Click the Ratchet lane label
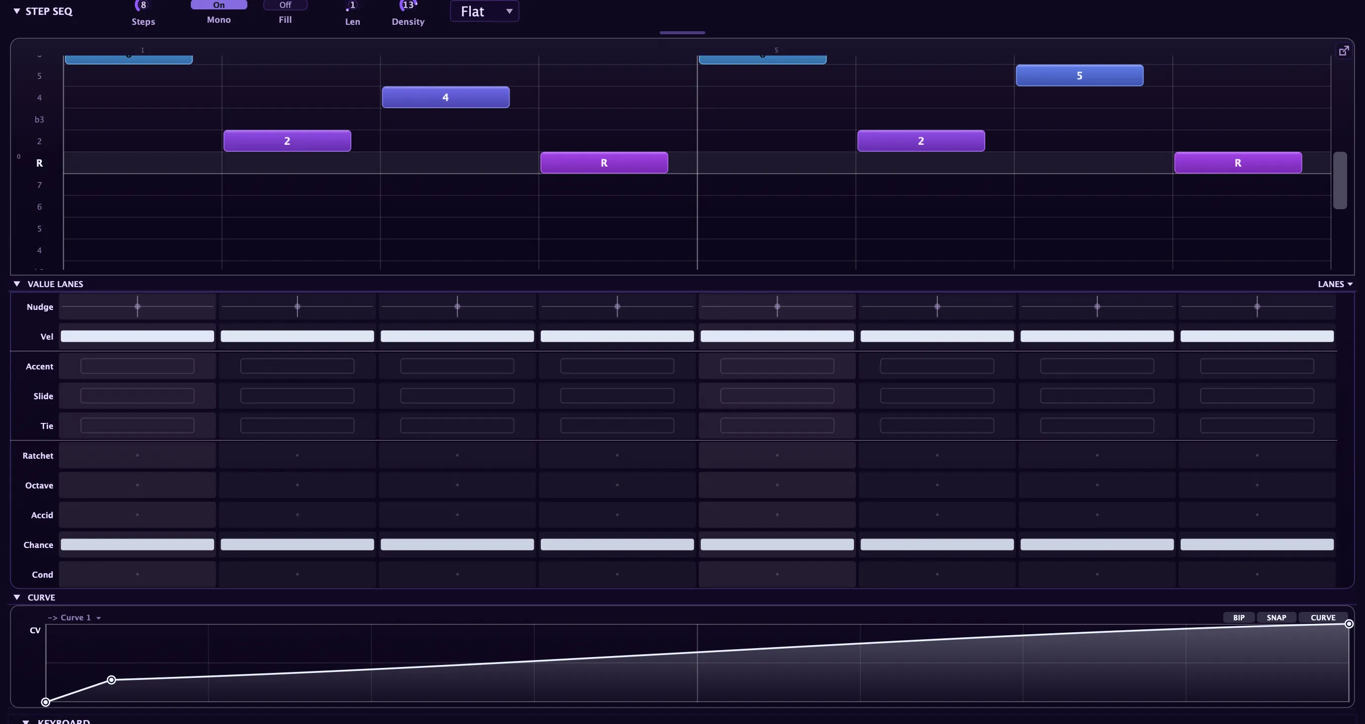 38,456
